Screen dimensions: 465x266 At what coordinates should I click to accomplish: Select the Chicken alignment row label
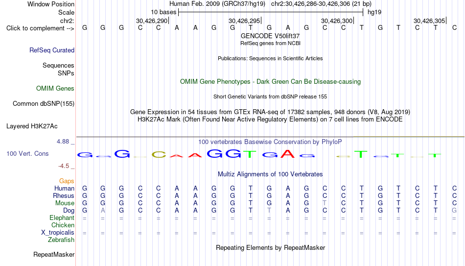[x=63, y=225]
